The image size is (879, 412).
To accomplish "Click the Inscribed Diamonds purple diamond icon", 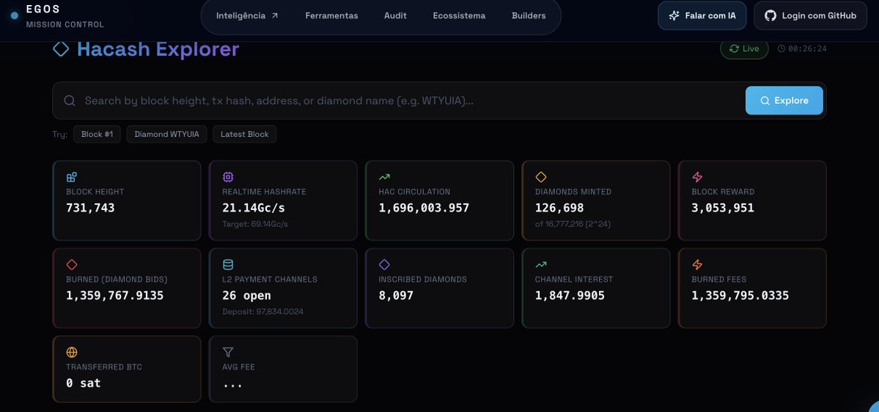I will click(384, 265).
